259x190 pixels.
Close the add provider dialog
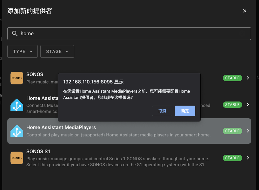tap(245, 11)
